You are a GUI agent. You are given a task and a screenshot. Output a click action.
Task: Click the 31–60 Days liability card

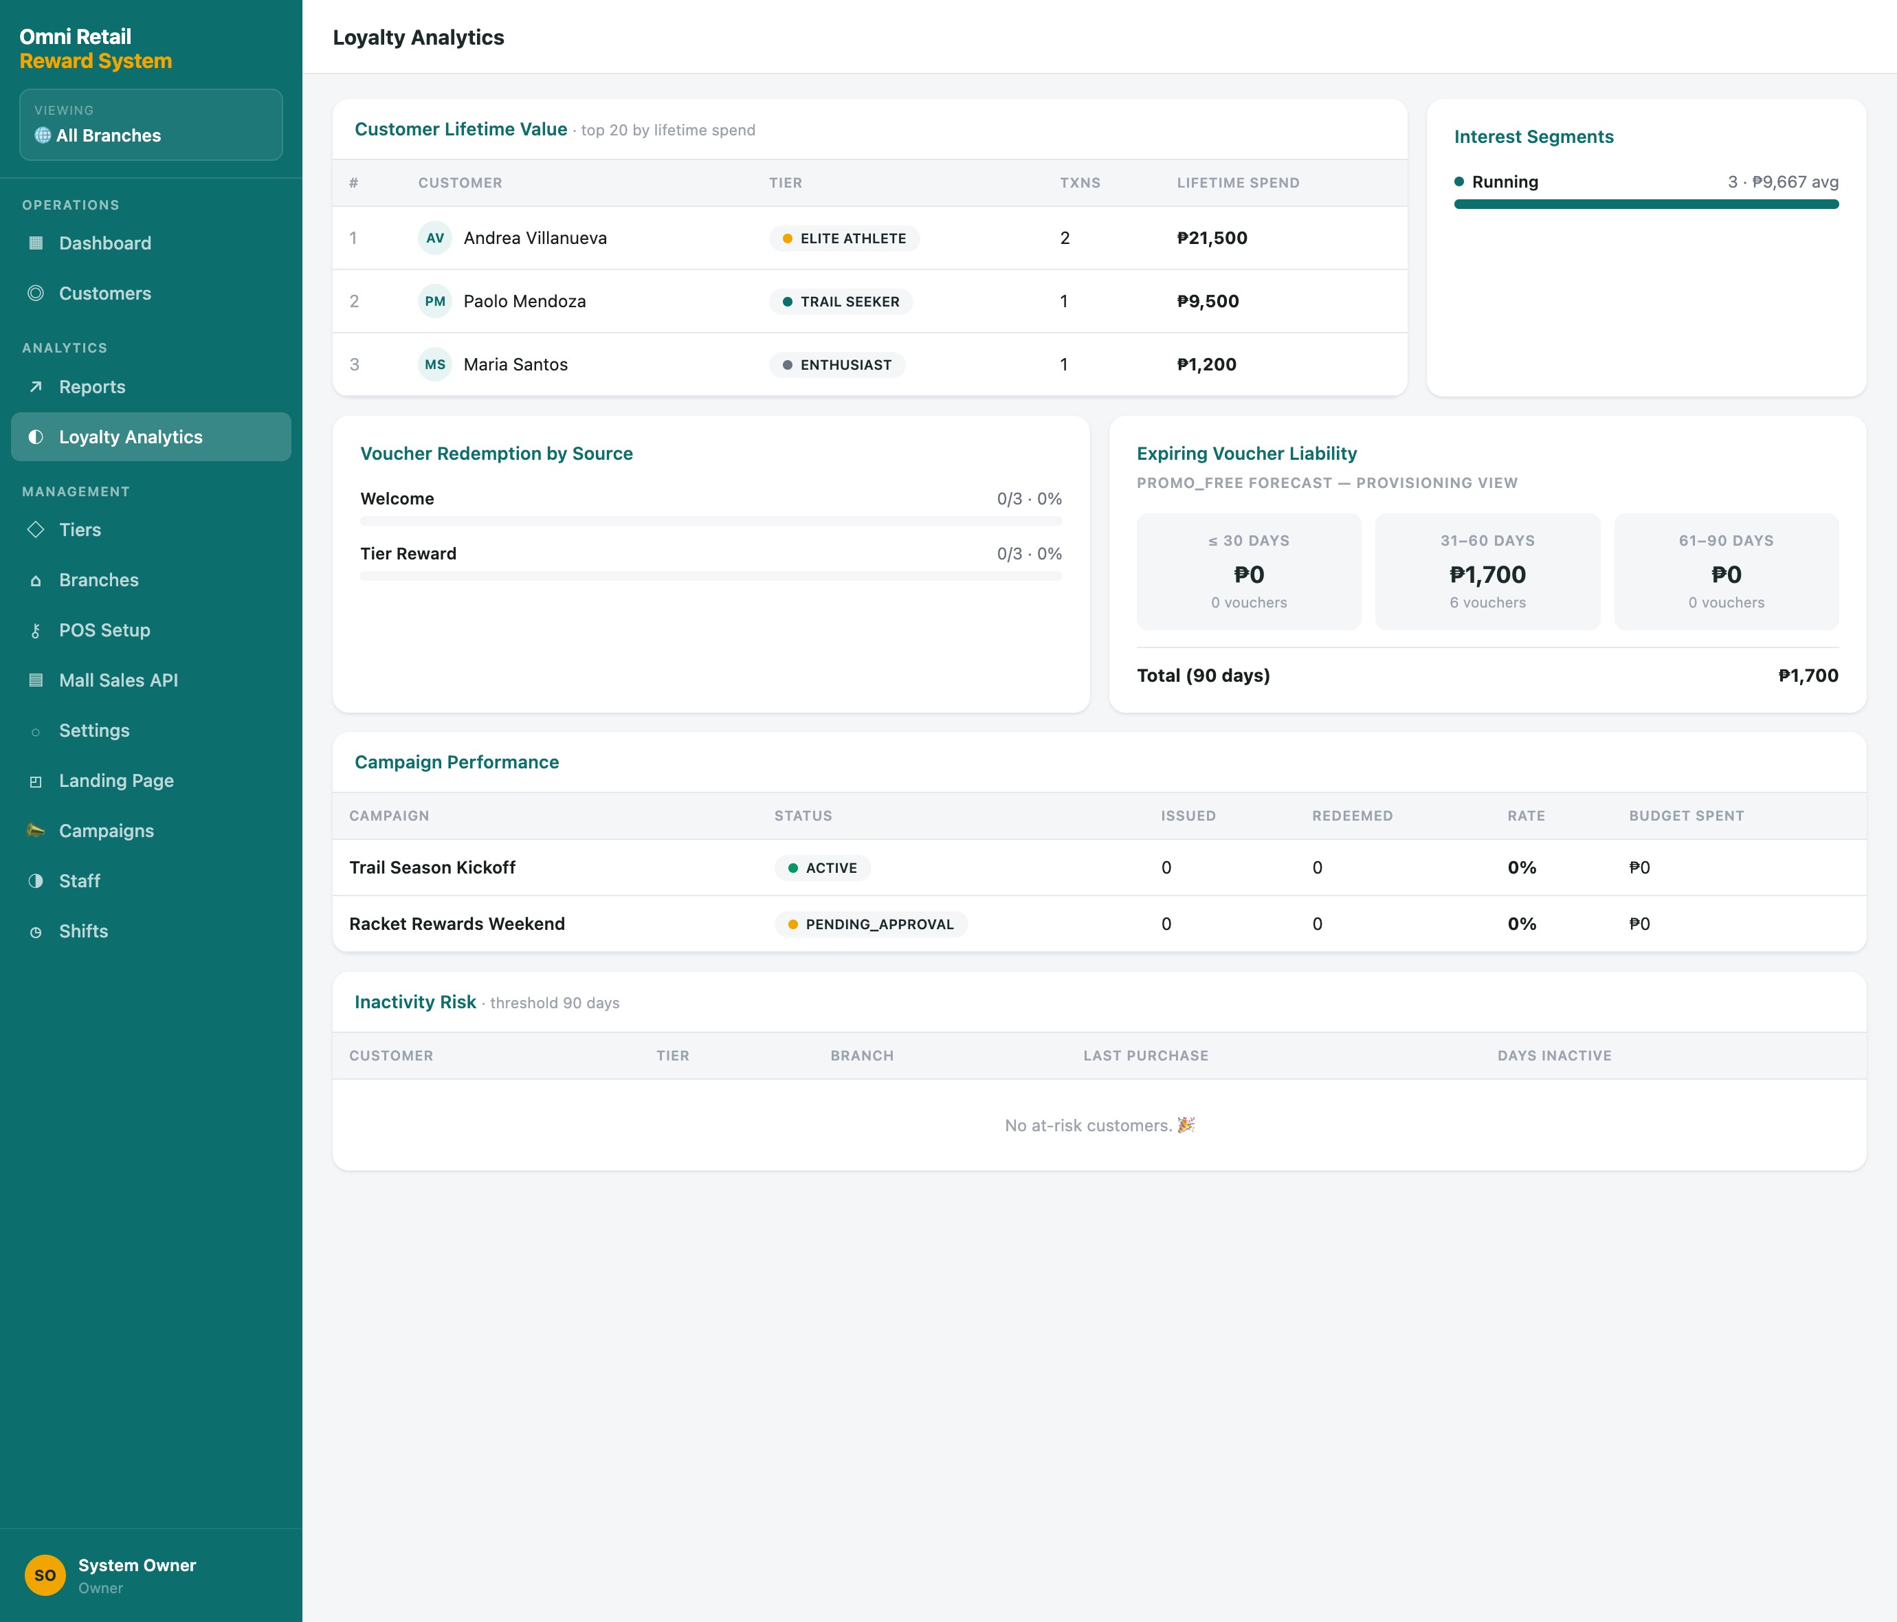(1488, 572)
